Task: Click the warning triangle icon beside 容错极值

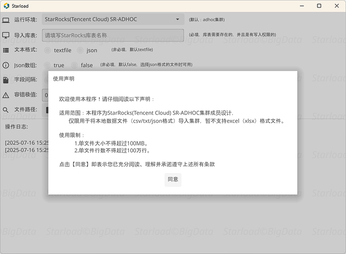Action: (x=6, y=95)
